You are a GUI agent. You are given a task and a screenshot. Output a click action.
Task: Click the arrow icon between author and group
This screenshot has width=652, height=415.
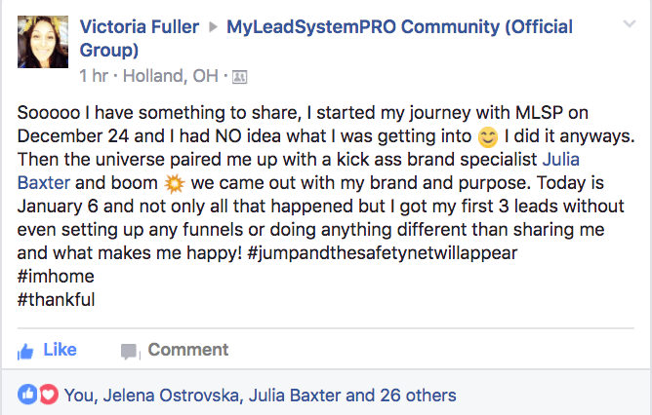pos(214,27)
